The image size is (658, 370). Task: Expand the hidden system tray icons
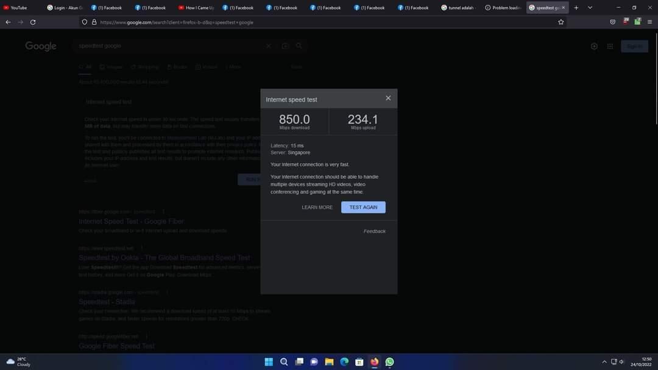(604, 362)
